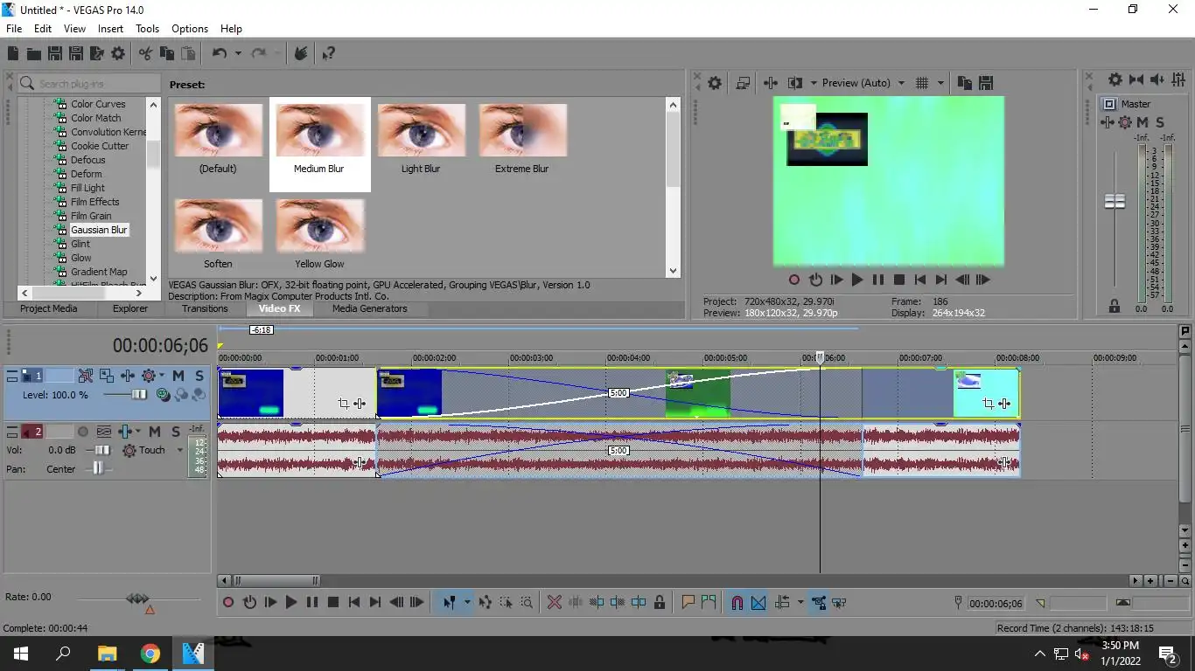Adjust Master volume fader
Image resolution: width=1195 pixels, height=671 pixels.
1115,202
